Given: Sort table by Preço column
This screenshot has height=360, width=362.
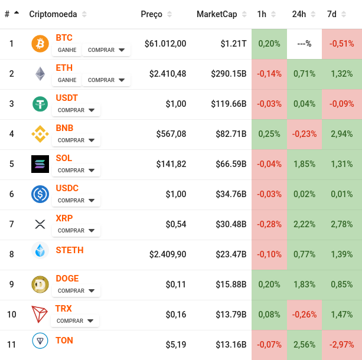Looking at the screenshot, I should pos(156,14).
